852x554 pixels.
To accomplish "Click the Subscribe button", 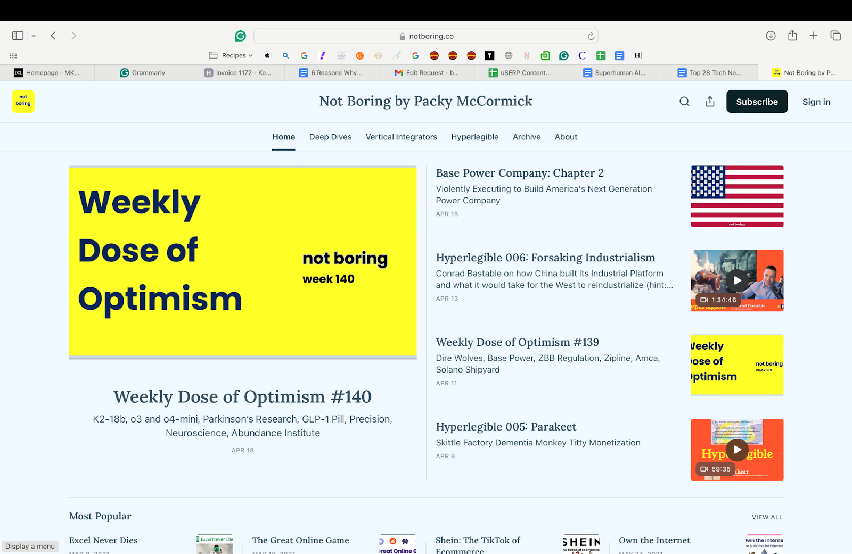I will (757, 102).
